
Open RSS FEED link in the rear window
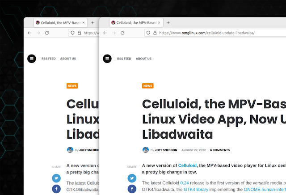tap(49, 59)
